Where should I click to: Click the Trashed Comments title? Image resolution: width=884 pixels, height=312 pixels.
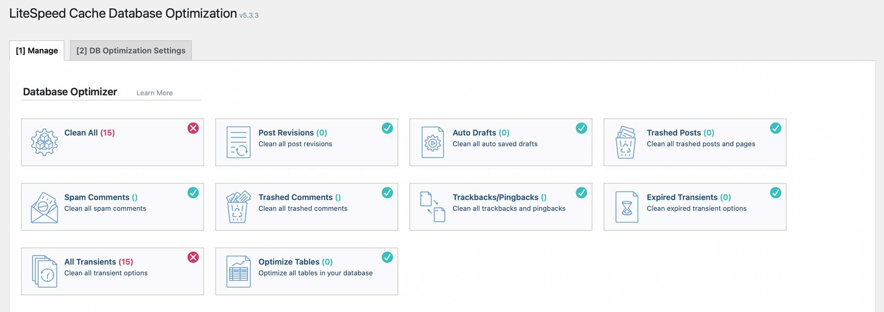point(300,197)
